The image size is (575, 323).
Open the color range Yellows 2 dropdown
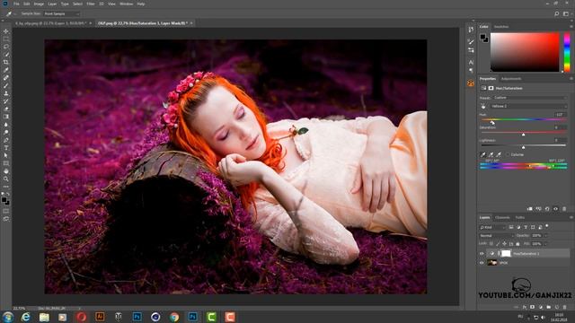tap(528, 106)
